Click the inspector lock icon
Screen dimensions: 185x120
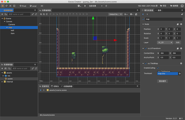click(x=182, y=14)
